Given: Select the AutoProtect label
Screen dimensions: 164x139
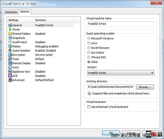Looking at the screenshot, I should pos(20,42).
